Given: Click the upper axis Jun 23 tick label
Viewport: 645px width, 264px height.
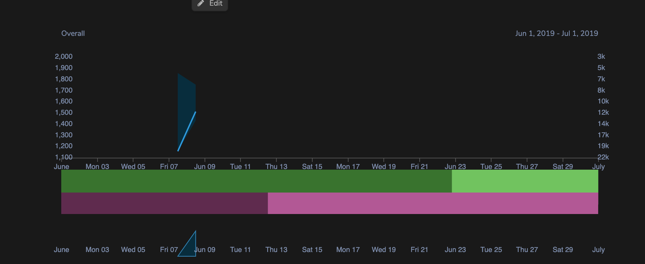Looking at the screenshot, I should click(x=455, y=166).
